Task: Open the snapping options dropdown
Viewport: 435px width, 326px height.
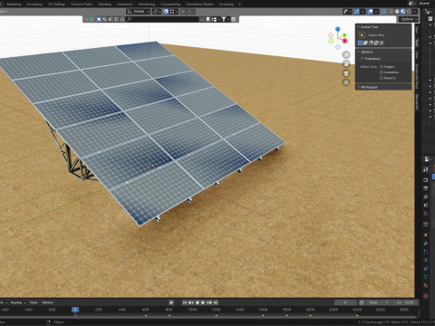Action: point(173,12)
